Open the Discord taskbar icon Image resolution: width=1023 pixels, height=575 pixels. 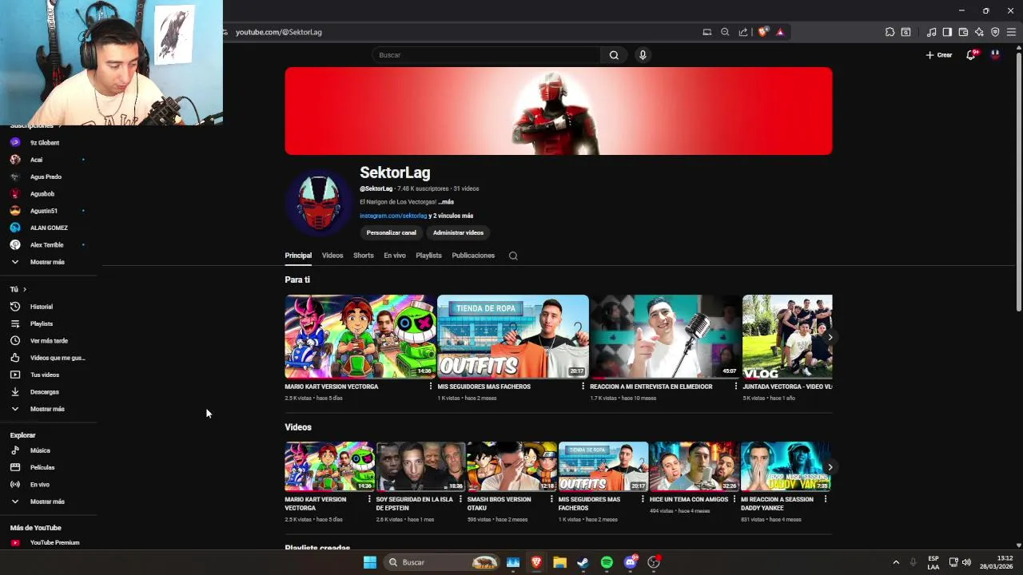pyautogui.click(x=631, y=562)
